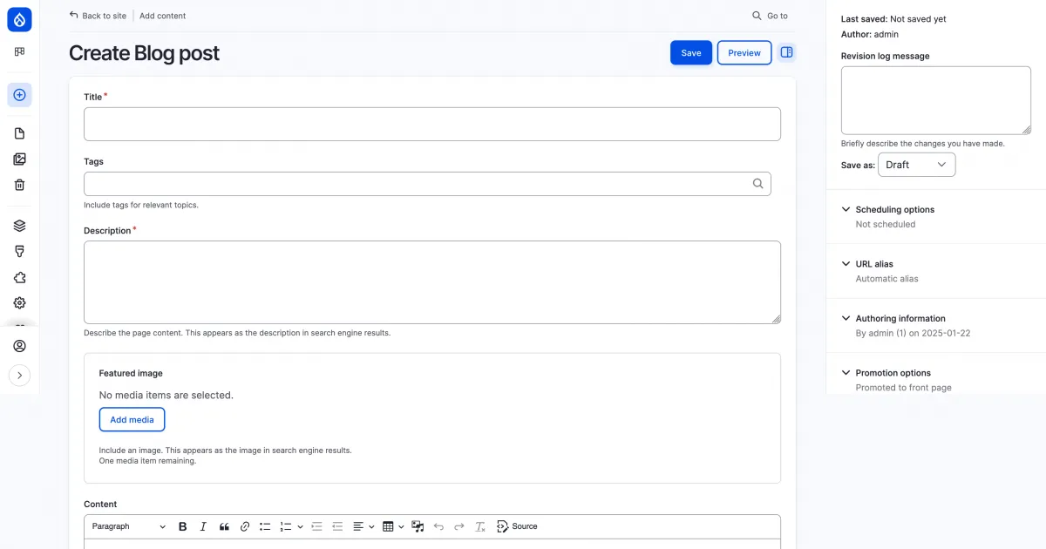Click the Drupal logo home icon
This screenshot has height=549, width=1046.
tap(19, 19)
